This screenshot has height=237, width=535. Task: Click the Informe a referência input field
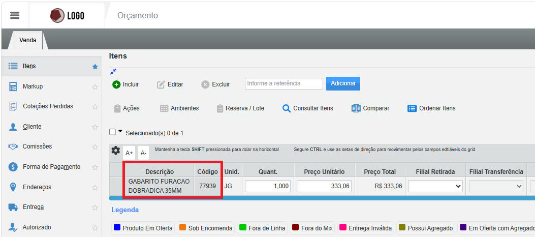pyautogui.click(x=284, y=83)
